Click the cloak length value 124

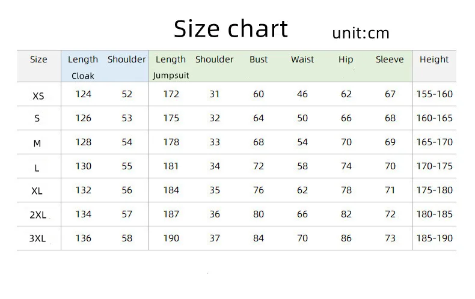[84, 94]
